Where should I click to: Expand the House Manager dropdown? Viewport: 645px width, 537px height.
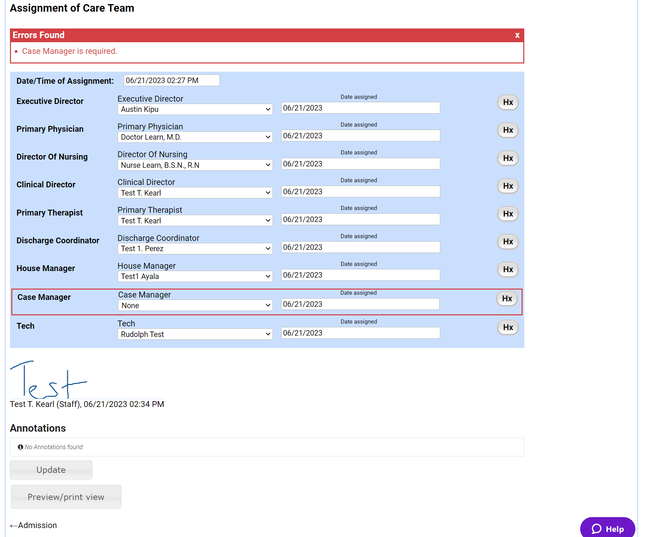point(195,276)
